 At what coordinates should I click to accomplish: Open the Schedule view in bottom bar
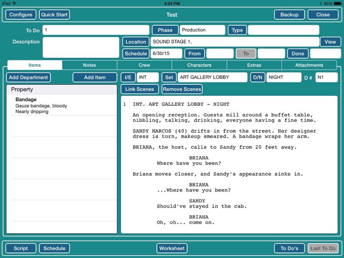54,248
